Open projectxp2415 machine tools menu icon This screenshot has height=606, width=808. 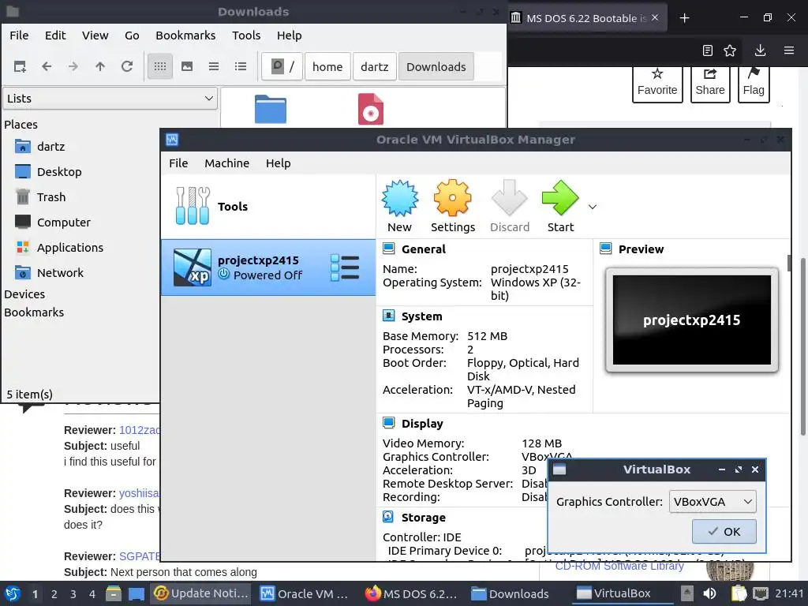click(345, 267)
